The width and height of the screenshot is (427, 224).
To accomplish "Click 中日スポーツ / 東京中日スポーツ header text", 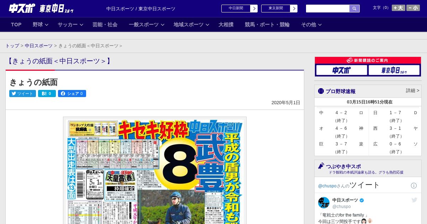I will (x=141, y=9).
